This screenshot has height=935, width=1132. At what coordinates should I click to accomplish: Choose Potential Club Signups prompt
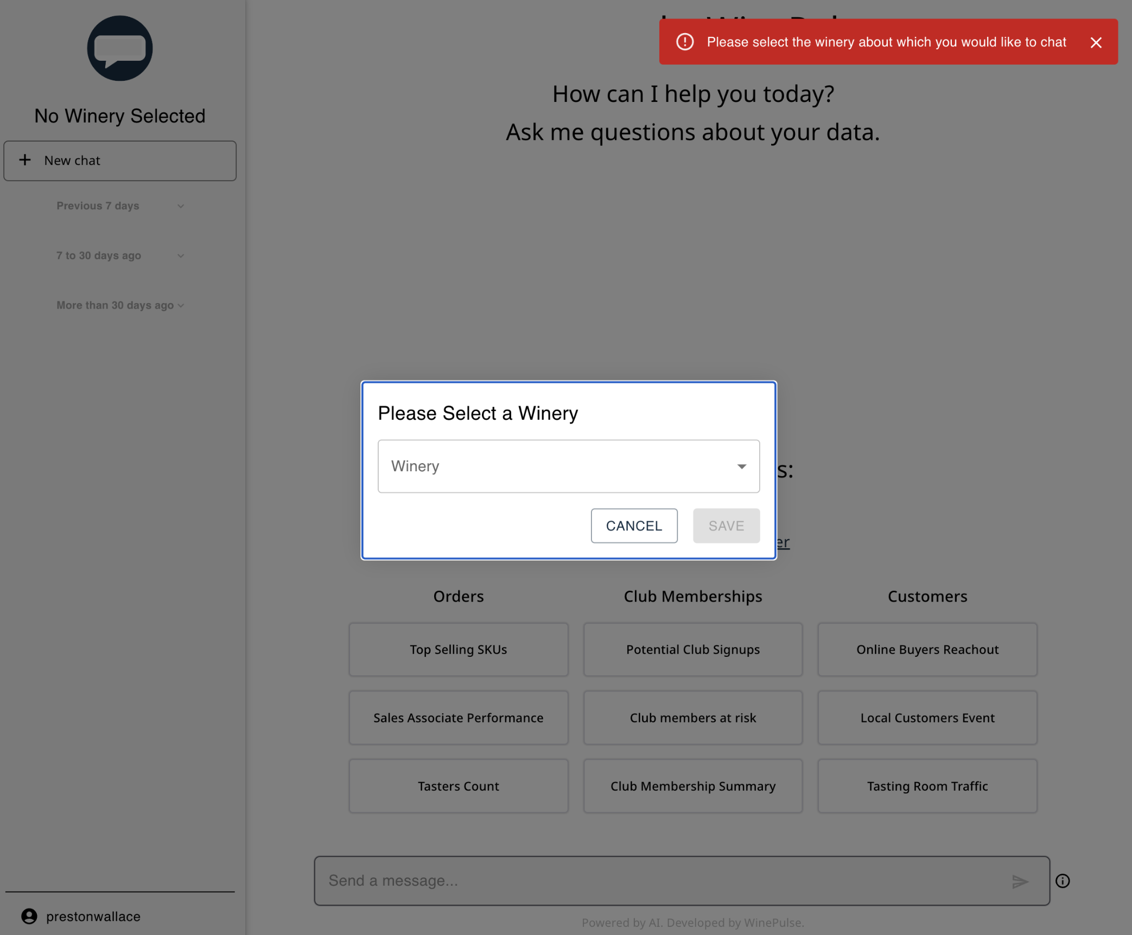point(692,649)
